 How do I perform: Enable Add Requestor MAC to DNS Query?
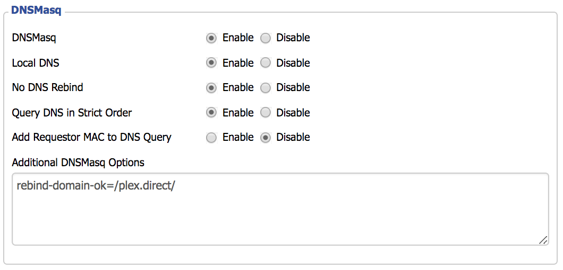pyautogui.click(x=211, y=138)
